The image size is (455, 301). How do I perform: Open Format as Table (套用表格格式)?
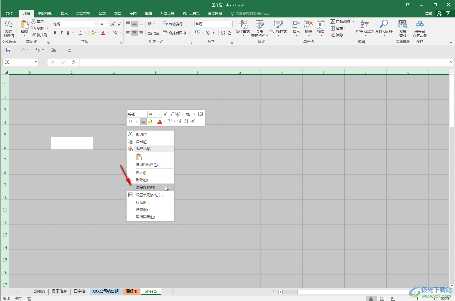259,28
